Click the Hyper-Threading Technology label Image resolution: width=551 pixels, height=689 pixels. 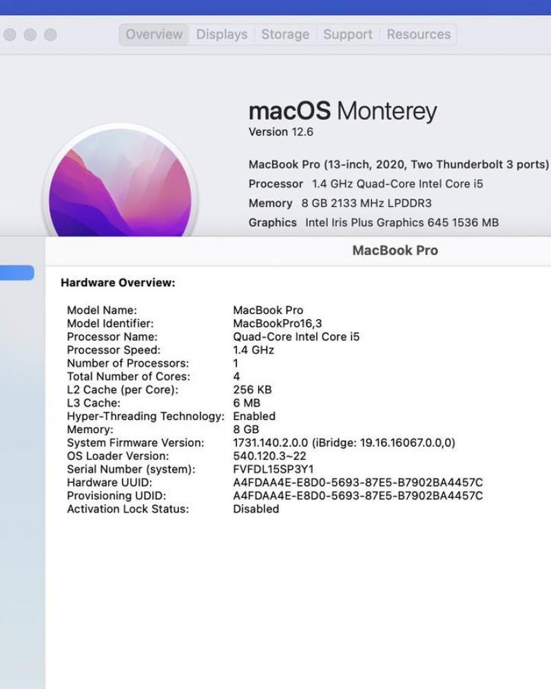tap(145, 416)
